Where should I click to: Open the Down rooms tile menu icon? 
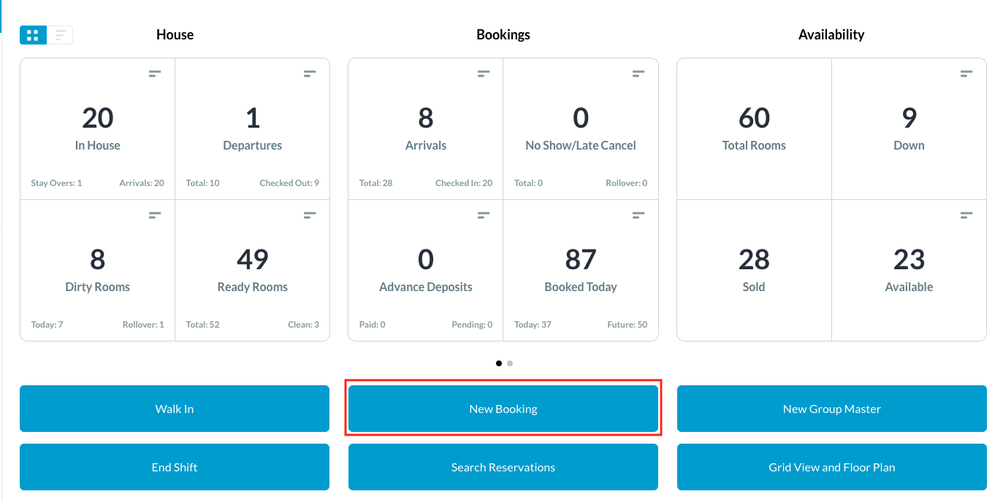966,74
